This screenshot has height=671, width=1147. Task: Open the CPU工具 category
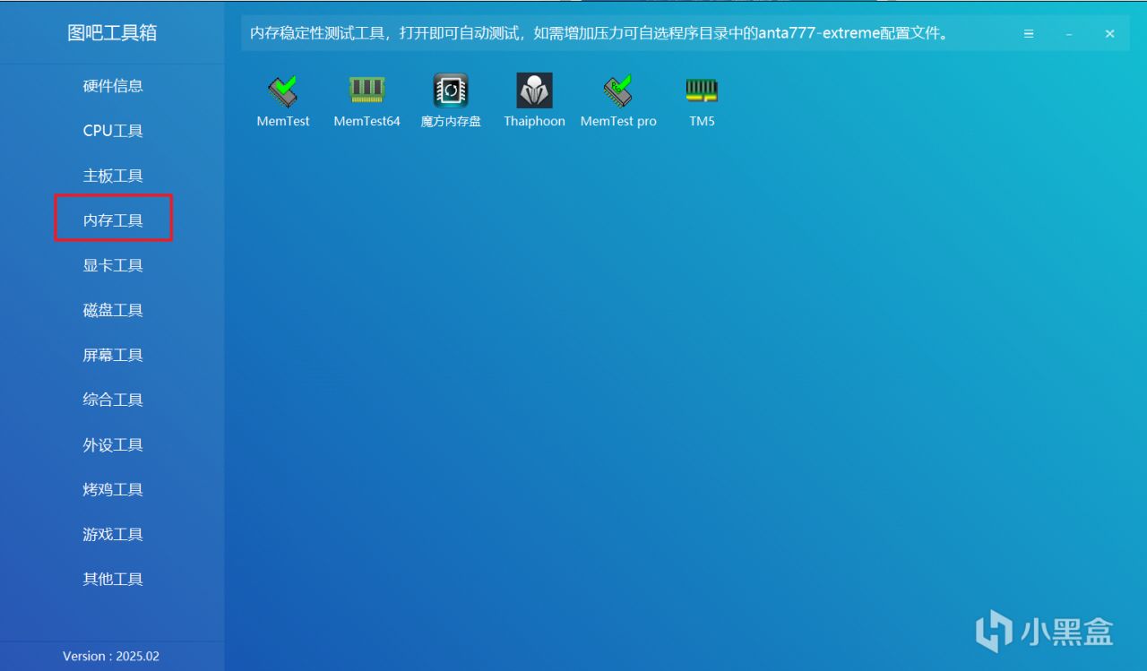(x=113, y=131)
